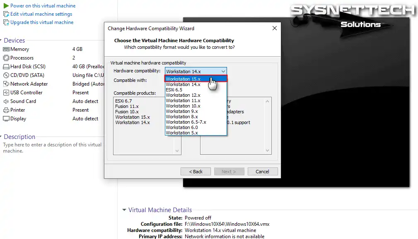Click the green Power on play icon
This screenshot has width=418, height=239.
pyautogui.click(x=6, y=6)
